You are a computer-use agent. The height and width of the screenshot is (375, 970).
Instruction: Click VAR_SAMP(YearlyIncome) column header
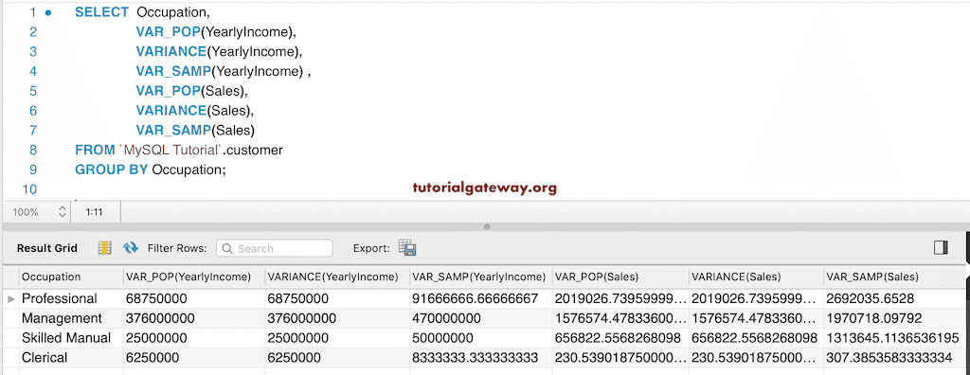(480, 277)
